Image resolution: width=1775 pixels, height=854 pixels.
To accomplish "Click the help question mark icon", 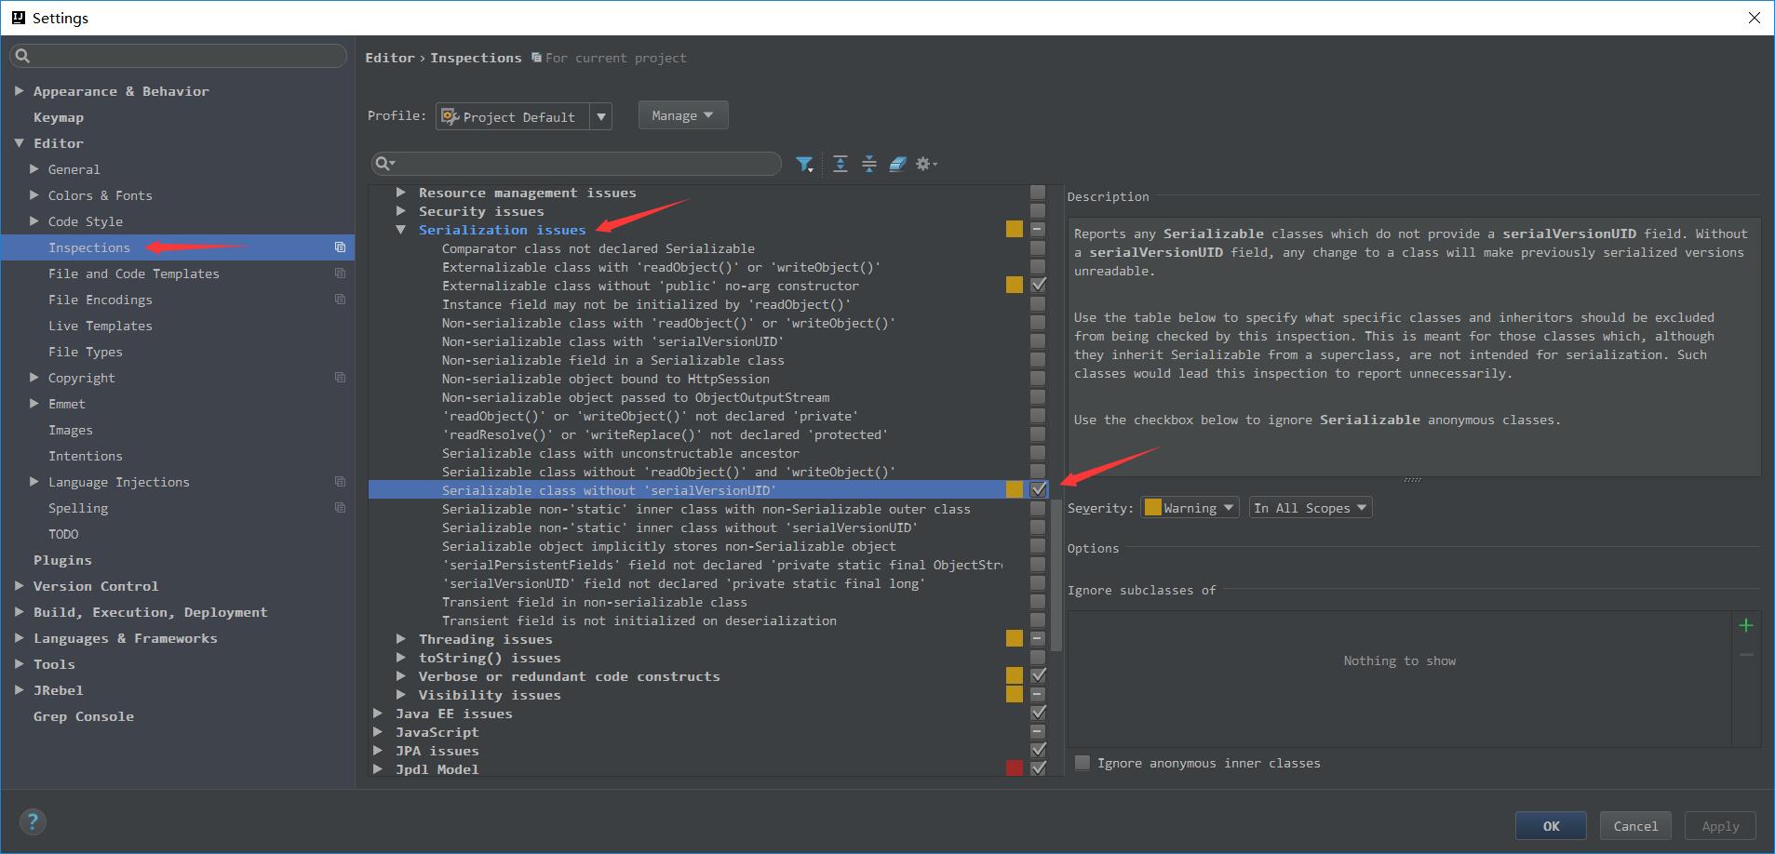I will 33,821.
